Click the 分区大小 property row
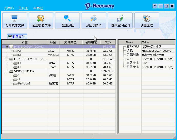 coord(133,67)
